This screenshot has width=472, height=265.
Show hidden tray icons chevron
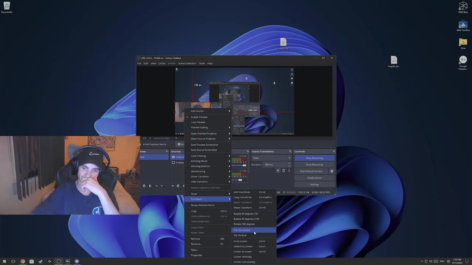421,261
